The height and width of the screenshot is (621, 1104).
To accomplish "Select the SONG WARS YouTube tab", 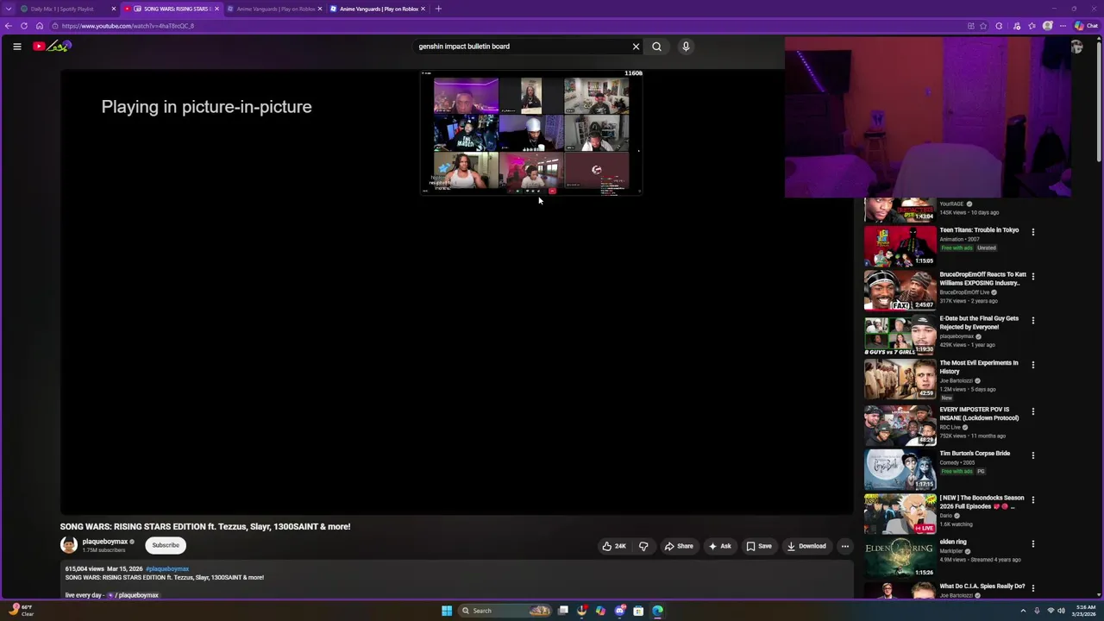I will (x=171, y=9).
